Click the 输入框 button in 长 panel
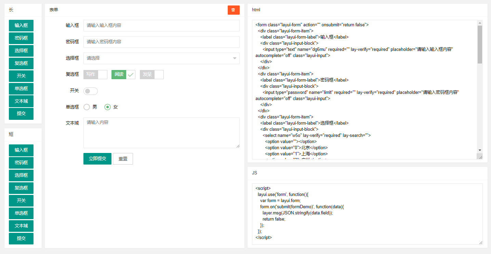Viewport: 491px width, 254px height. tap(21, 25)
